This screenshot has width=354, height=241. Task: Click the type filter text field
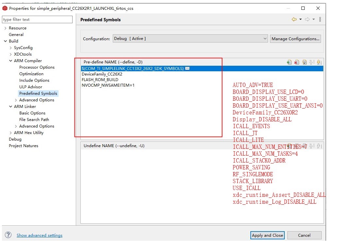[37, 19]
